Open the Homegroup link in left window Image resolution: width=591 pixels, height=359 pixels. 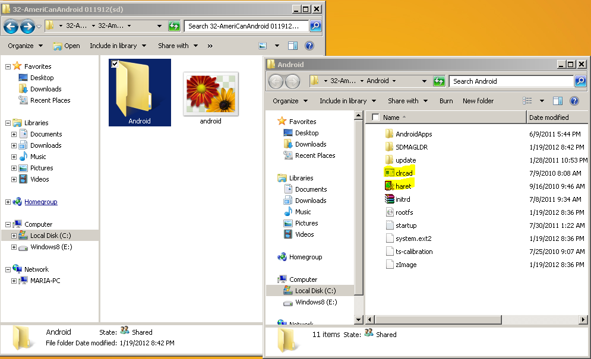(41, 202)
